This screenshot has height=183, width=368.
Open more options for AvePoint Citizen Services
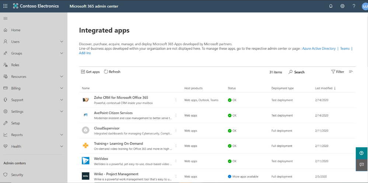coord(176,115)
